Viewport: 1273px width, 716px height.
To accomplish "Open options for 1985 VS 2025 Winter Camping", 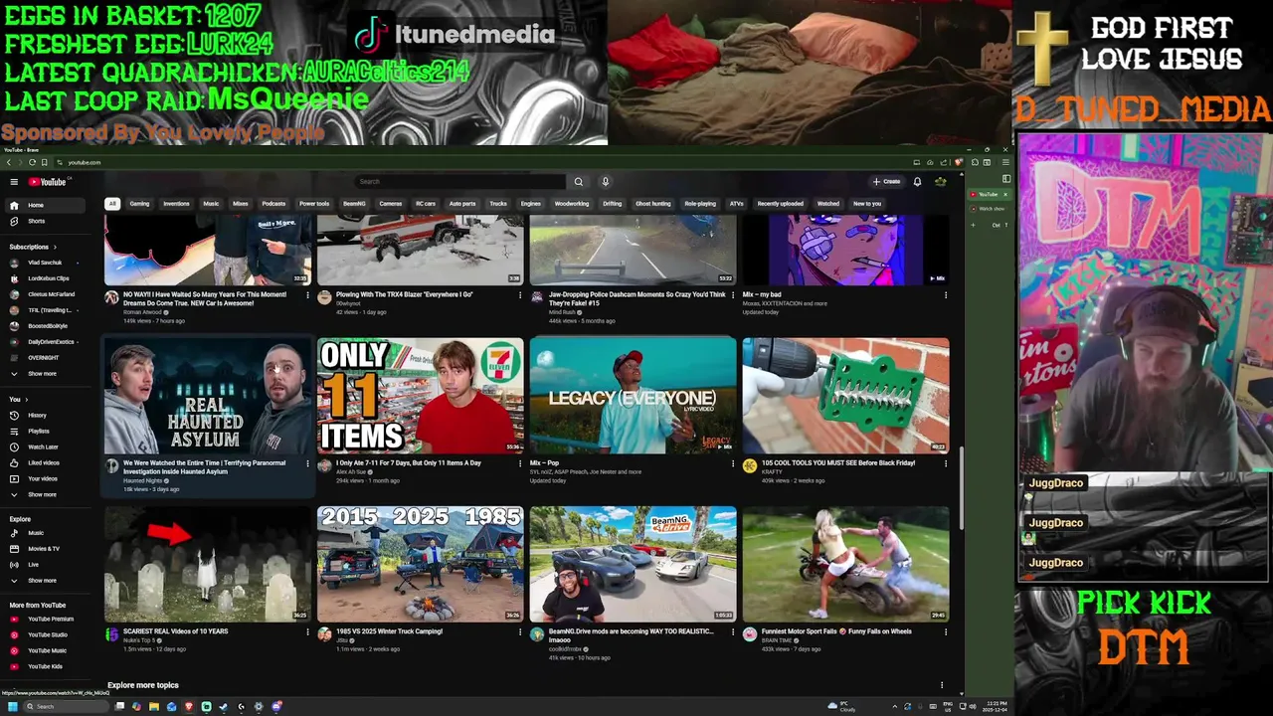I will (x=519, y=631).
